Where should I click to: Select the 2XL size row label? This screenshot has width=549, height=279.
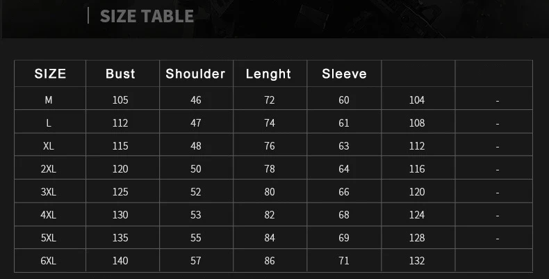(x=49, y=169)
